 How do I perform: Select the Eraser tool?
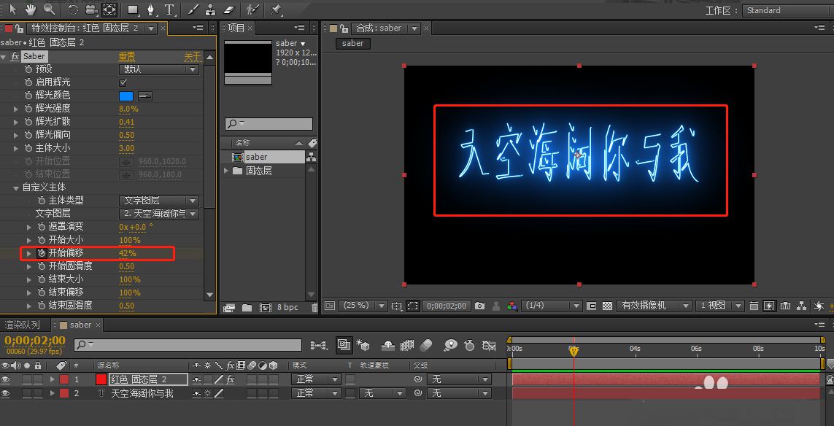tap(228, 9)
